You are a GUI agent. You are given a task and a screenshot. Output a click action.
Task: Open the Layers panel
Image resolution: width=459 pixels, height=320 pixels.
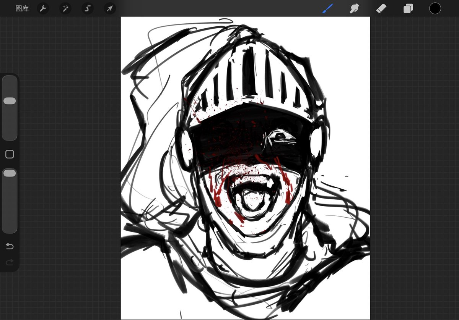pyautogui.click(x=408, y=8)
